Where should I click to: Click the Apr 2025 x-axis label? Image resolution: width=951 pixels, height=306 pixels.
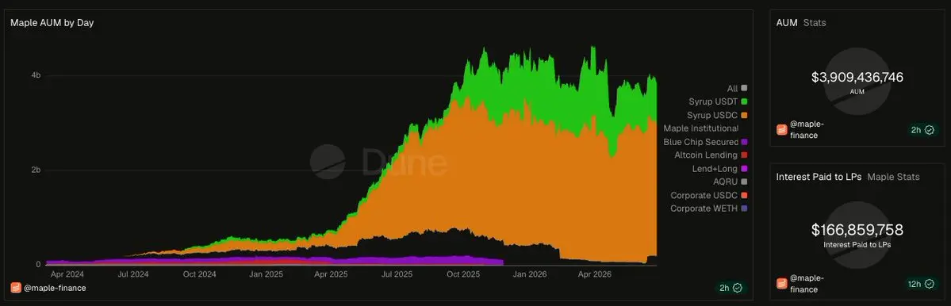pyautogui.click(x=331, y=273)
